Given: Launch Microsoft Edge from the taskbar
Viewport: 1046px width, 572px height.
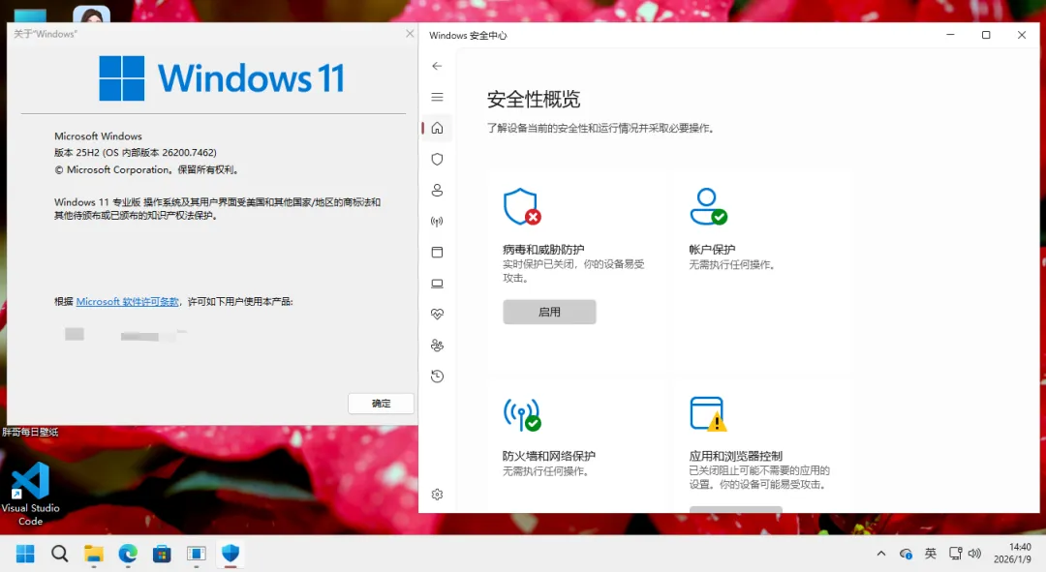Looking at the screenshot, I should [128, 554].
